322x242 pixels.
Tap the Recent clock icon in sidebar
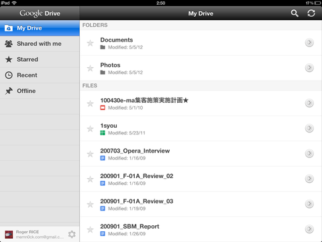9,75
